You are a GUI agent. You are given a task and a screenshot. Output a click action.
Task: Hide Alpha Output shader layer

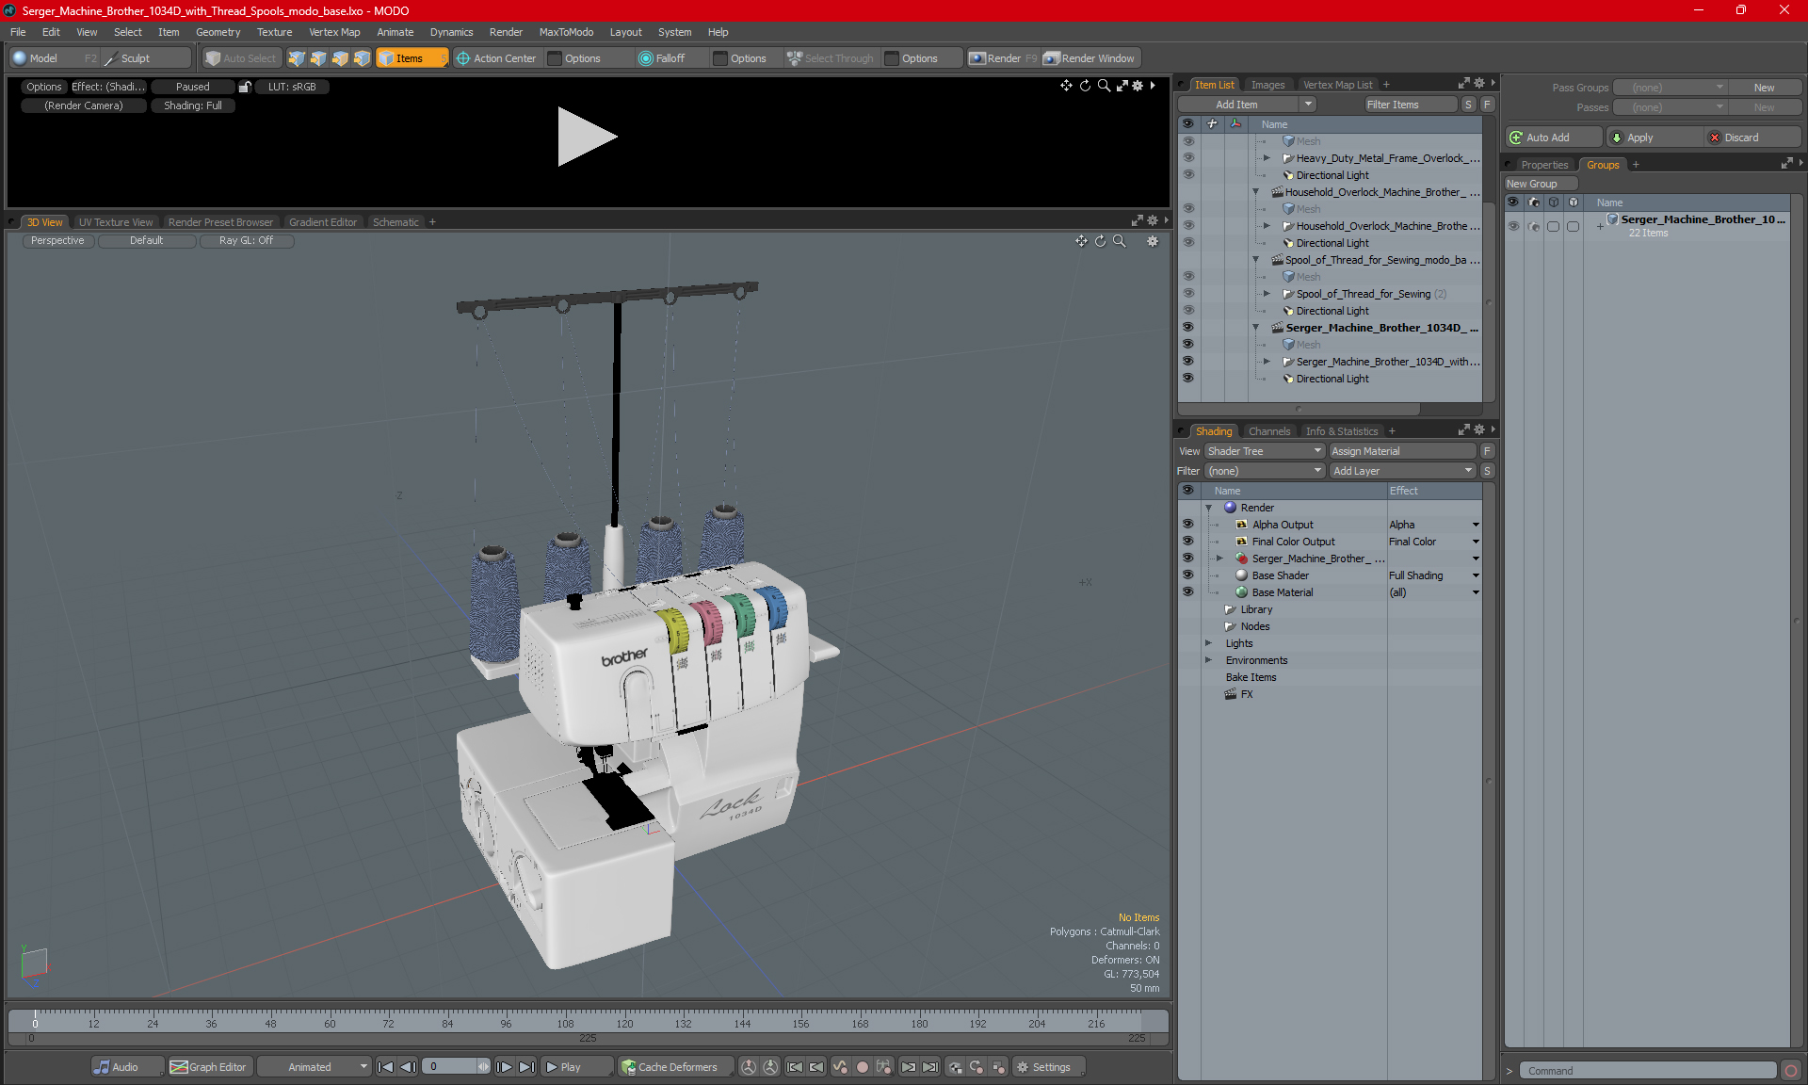1188,525
